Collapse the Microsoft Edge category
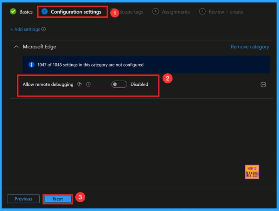The image size is (279, 211). 16,47
